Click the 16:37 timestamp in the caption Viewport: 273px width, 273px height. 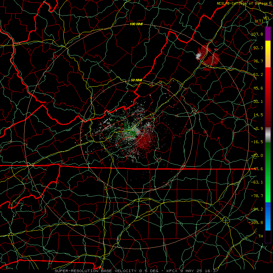(x=212, y=271)
